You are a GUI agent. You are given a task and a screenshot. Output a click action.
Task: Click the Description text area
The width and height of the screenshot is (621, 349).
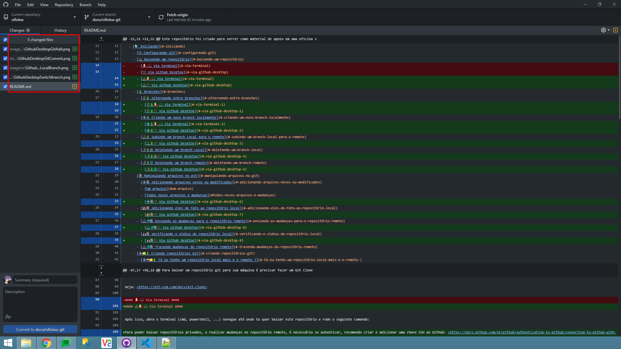[x=40, y=300]
